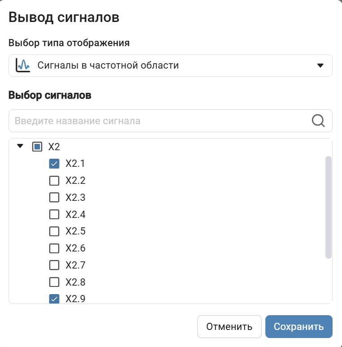Enable the X2.6 checkbox
The height and width of the screenshot is (347, 342).
point(54,248)
